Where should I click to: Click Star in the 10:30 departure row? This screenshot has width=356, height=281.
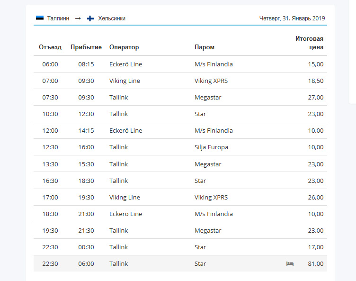tap(200, 114)
